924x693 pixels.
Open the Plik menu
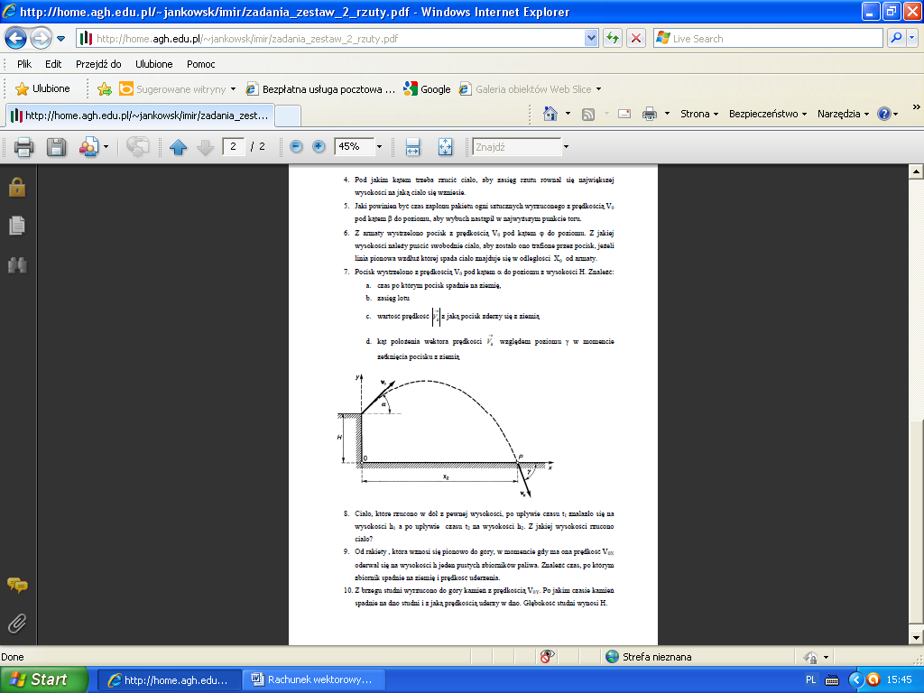pyautogui.click(x=24, y=64)
